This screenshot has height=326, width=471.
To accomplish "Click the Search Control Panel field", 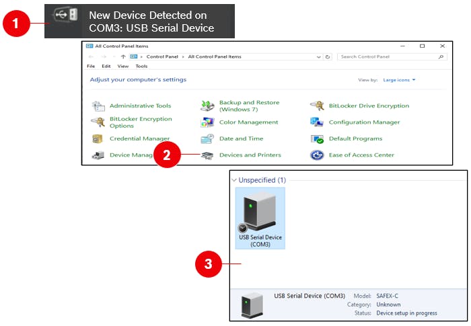I will (389, 57).
